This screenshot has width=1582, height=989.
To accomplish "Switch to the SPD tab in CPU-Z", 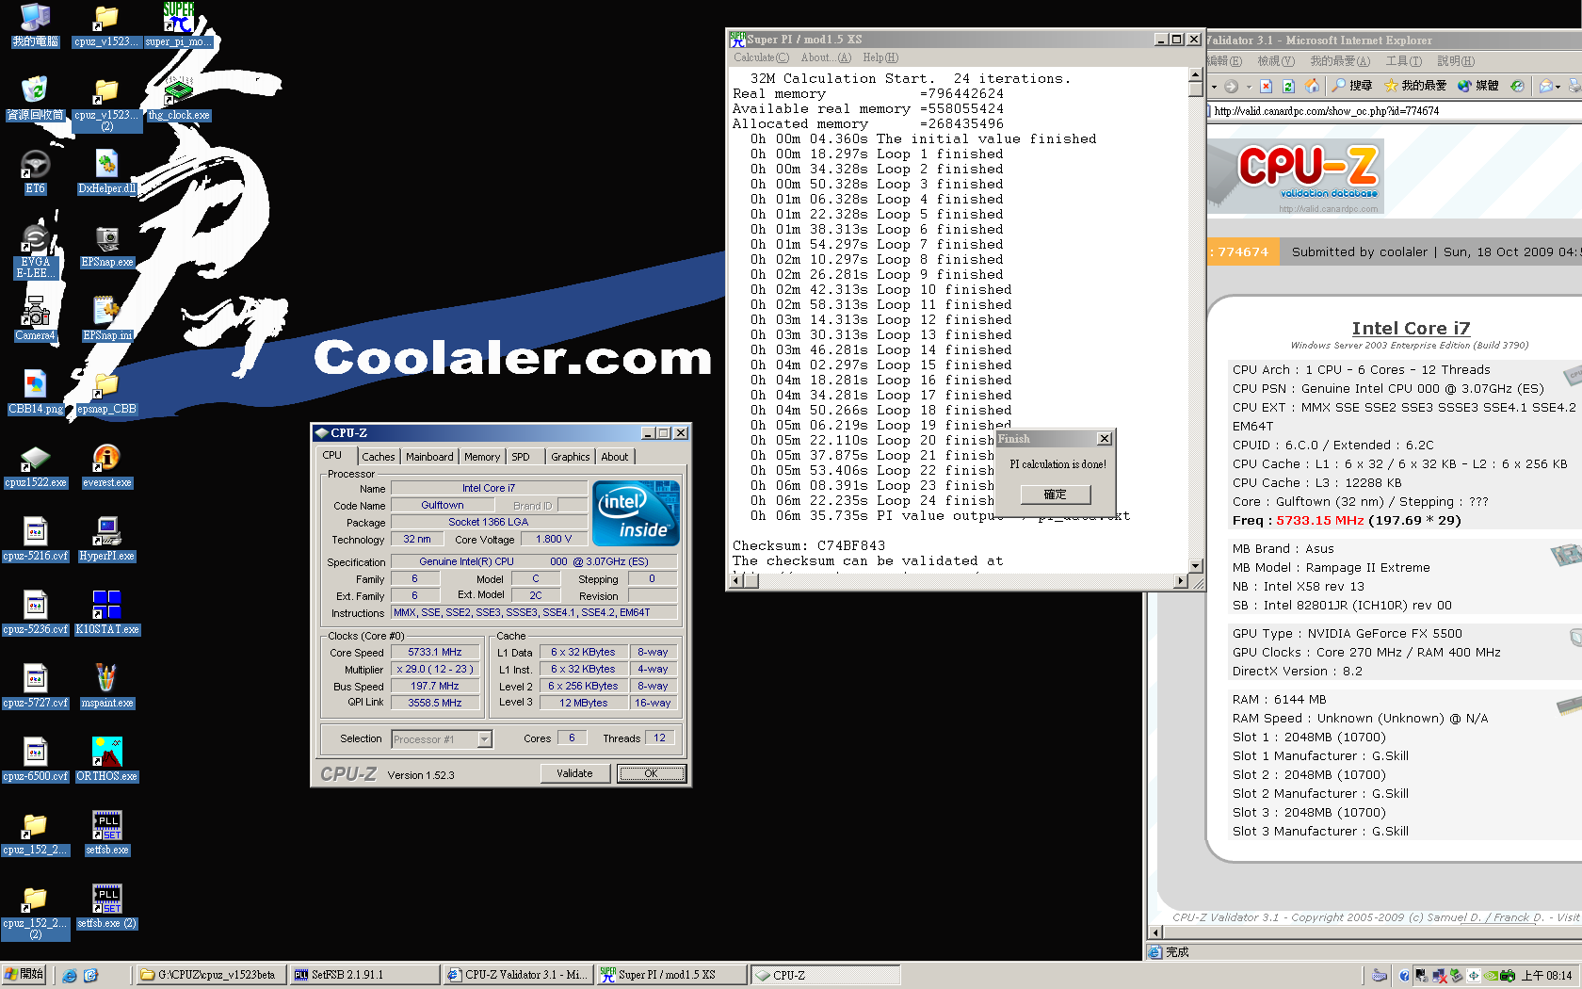I will point(521,457).
